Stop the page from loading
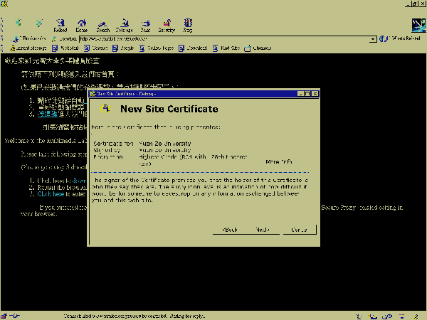This screenshot has height=320, width=427. [188, 26]
